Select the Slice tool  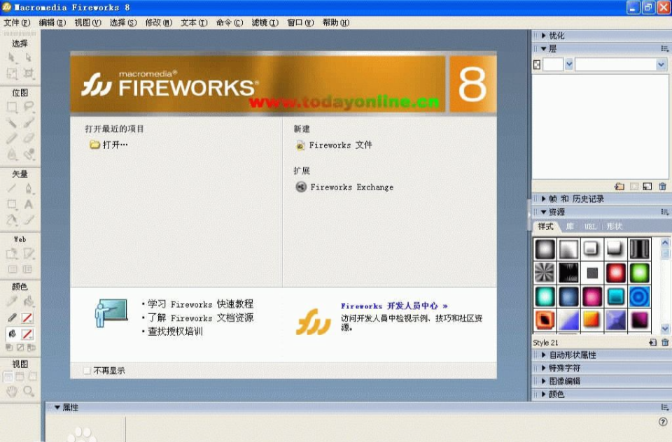[29, 254]
